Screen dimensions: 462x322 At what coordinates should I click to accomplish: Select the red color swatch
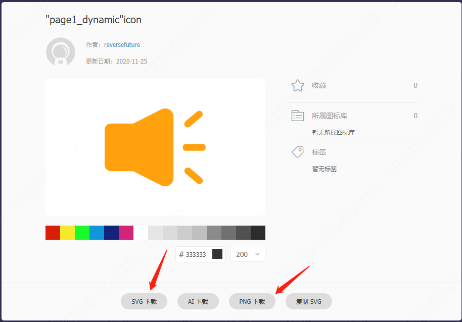click(53, 233)
